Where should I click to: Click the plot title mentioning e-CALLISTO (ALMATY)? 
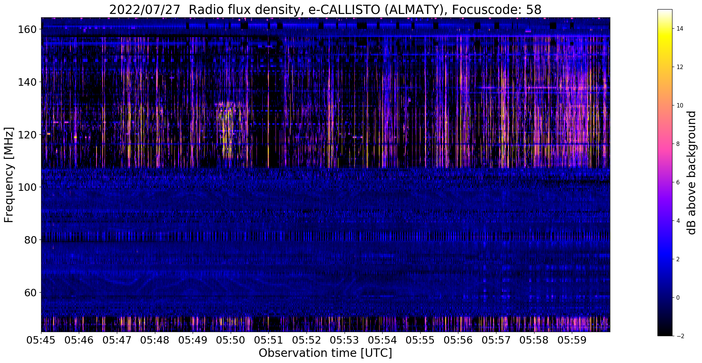[x=325, y=10]
